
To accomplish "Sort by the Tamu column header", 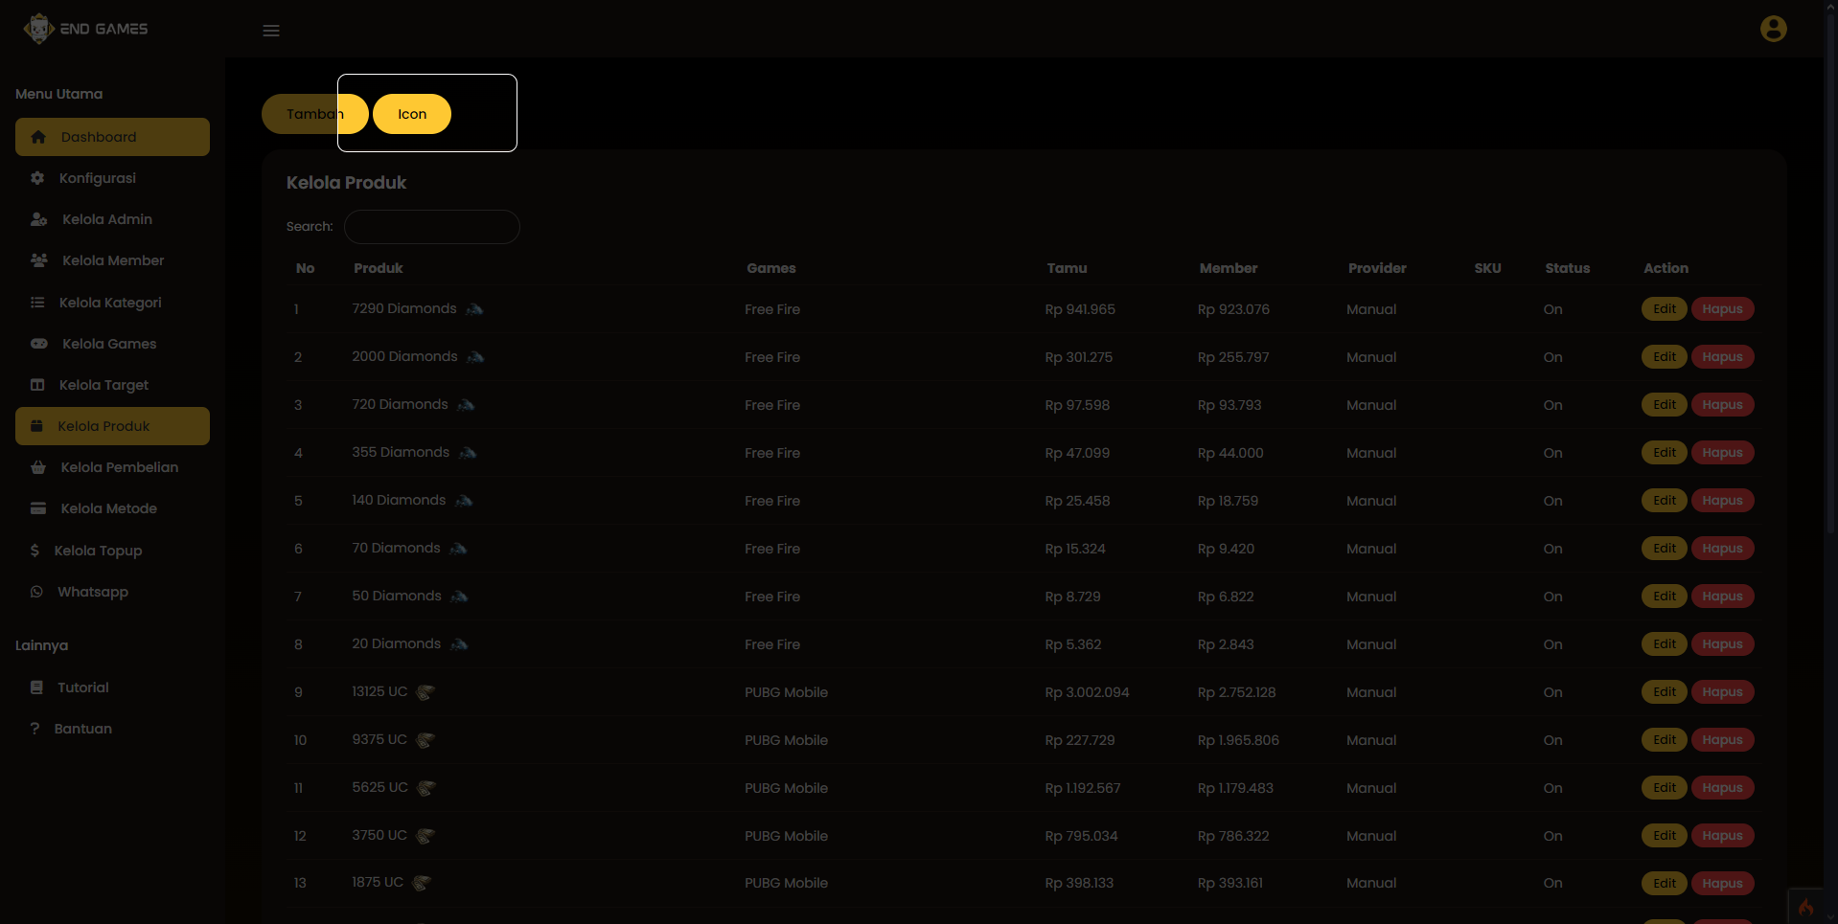I will 1067,268.
